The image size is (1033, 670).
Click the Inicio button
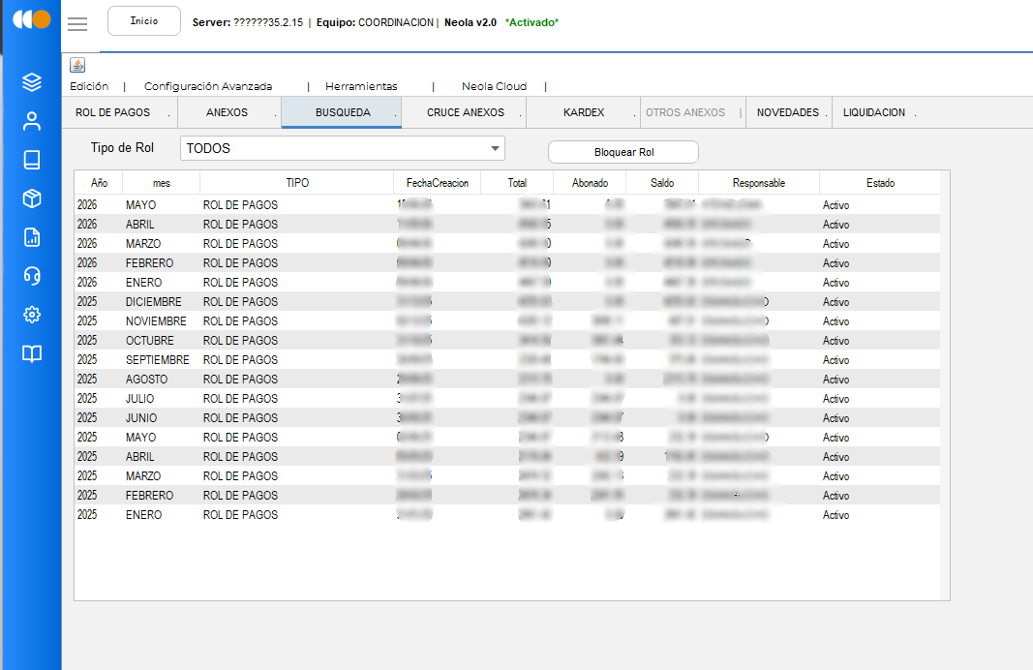[144, 21]
